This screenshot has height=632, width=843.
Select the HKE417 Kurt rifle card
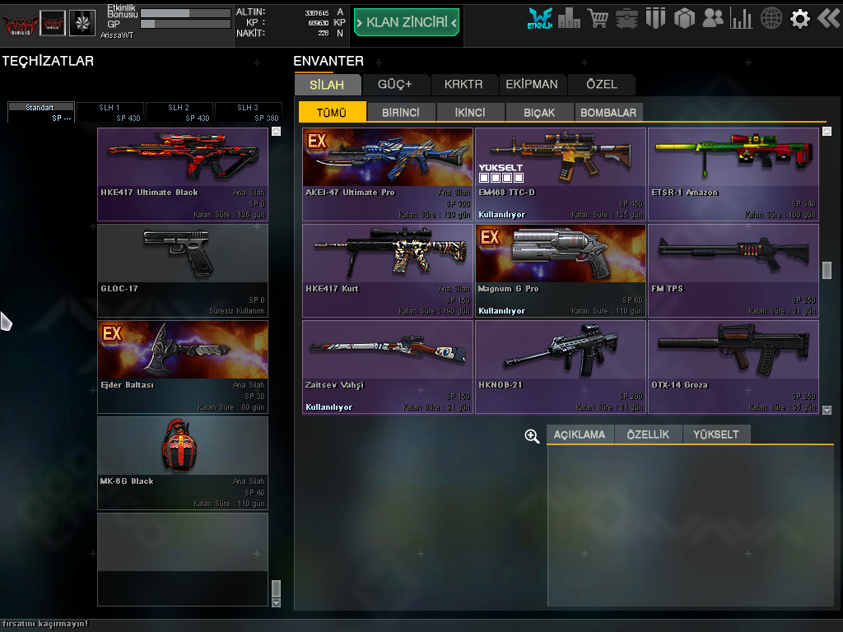click(x=388, y=271)
